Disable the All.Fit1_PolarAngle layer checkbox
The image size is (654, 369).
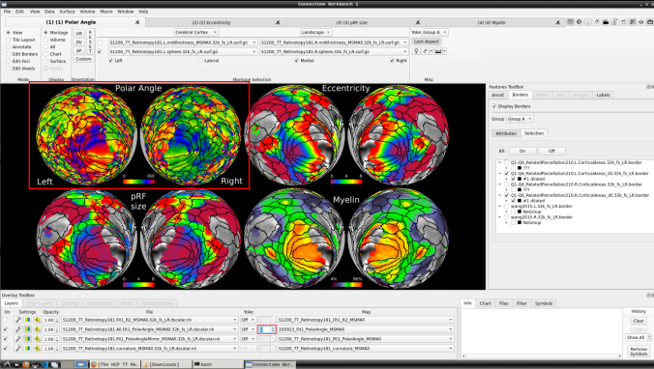pos(6,329)
